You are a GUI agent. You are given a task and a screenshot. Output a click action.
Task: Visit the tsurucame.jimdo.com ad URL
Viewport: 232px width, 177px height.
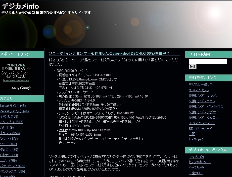(16, 80)
